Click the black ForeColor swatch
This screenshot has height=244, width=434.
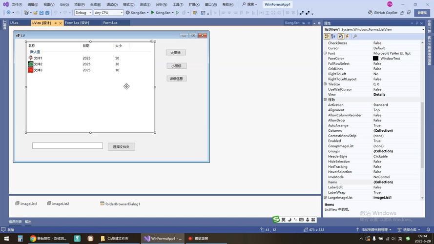(x=375, y=59)
